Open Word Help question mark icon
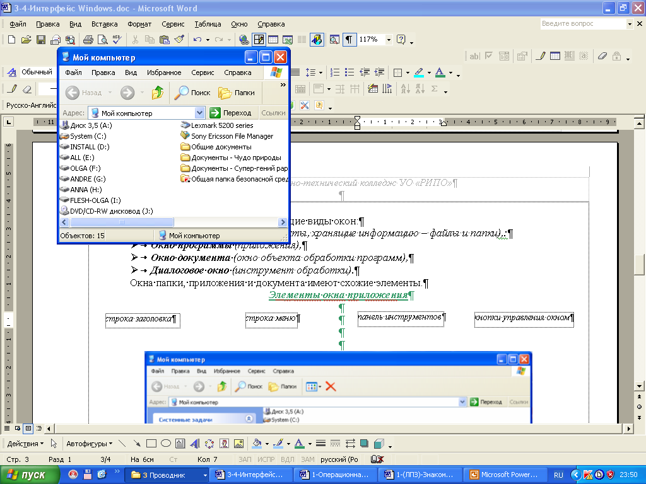 [x=401, y=40]
